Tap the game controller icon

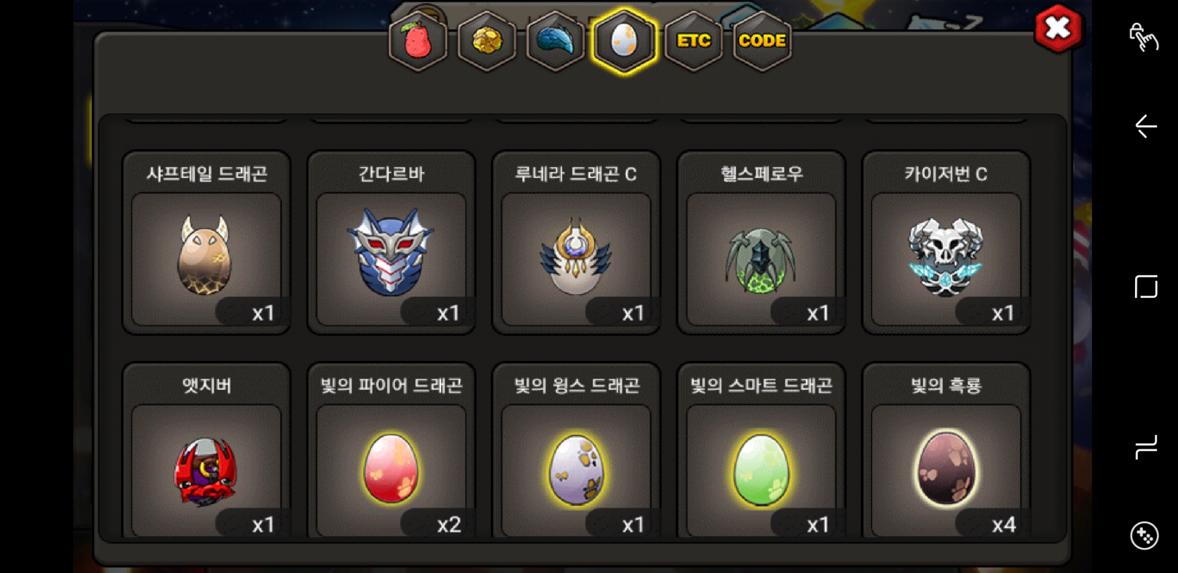pos(1145,535)
